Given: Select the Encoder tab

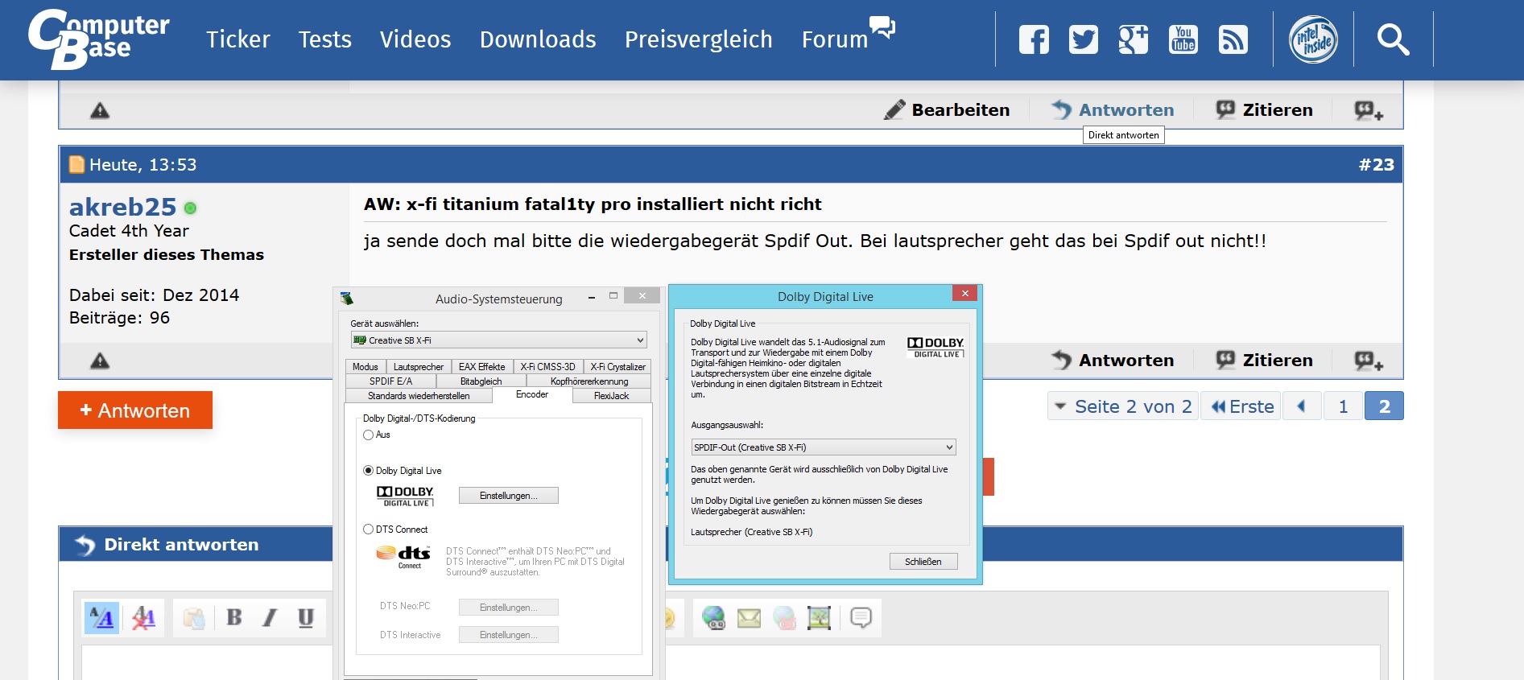Looking at the screenshot, I should click(x=532, y=394).
